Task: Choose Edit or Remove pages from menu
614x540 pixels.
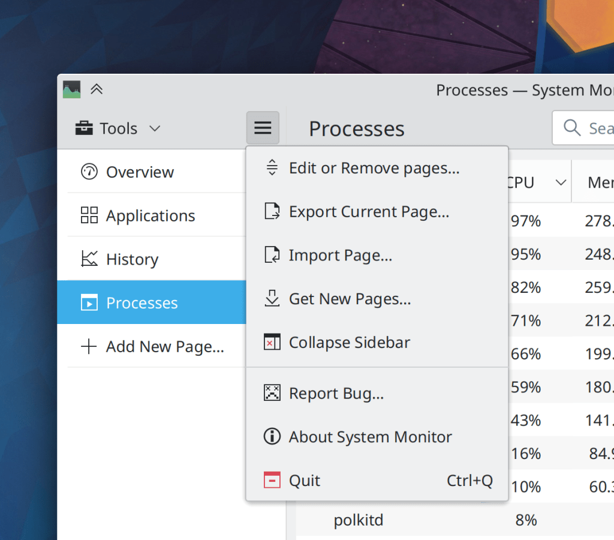Action: click(x=374, y=168)
